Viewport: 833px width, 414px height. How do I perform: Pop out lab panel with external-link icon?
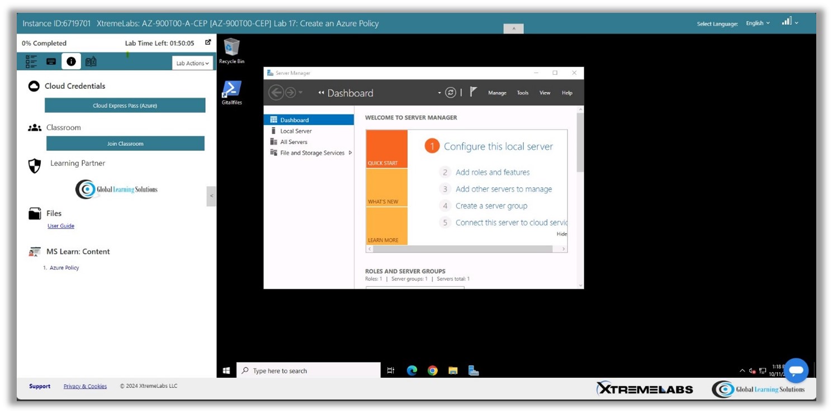[208, 42]
